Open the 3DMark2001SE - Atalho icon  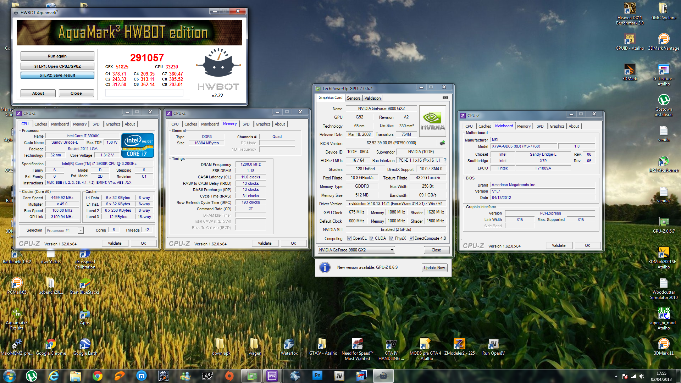pos(663,258)
